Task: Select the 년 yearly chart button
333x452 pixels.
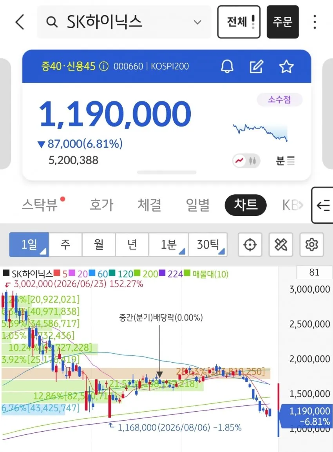Action: click(132, 245)
